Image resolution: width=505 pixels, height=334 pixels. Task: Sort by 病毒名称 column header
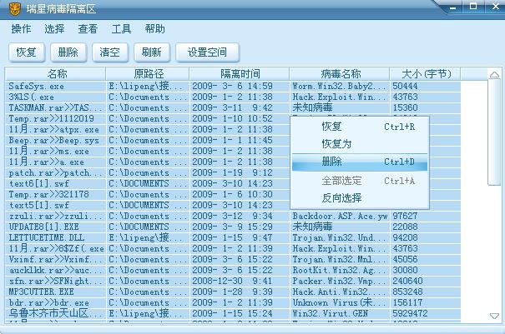tap(340, 74)
